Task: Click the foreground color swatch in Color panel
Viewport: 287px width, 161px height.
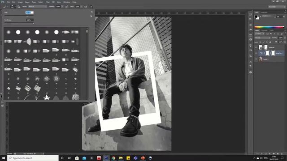Action: [256, 17]
